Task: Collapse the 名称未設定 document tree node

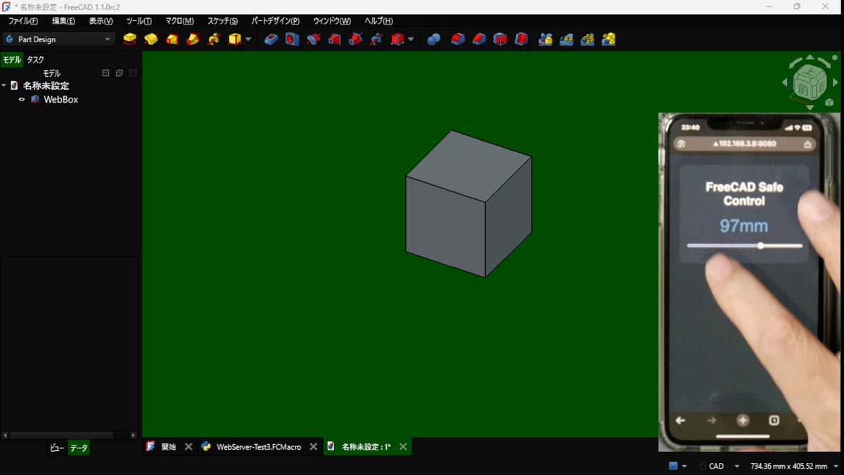Action: point(4,86)
